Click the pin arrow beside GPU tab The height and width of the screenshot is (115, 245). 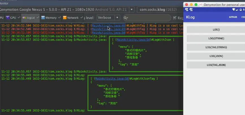[19, 18]
